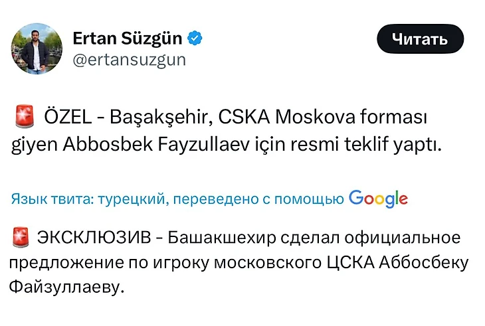
Task: Open Ertan Süzgün's profile picture
Action: tap(37, 48)
